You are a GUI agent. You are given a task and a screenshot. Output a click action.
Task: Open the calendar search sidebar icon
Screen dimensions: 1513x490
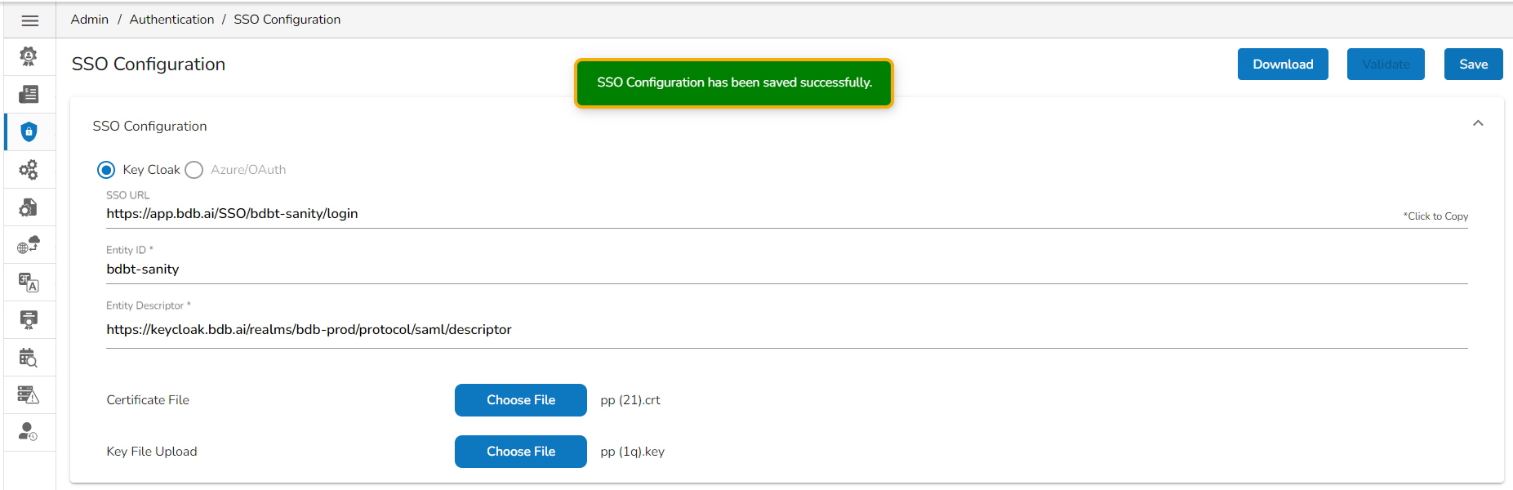click(29, 358)
